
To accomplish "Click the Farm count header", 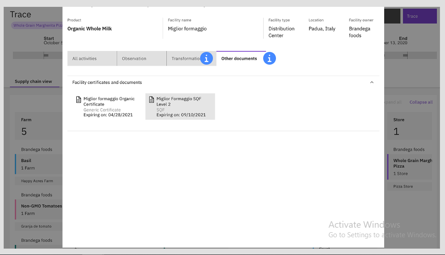I will tap(38, 126).
